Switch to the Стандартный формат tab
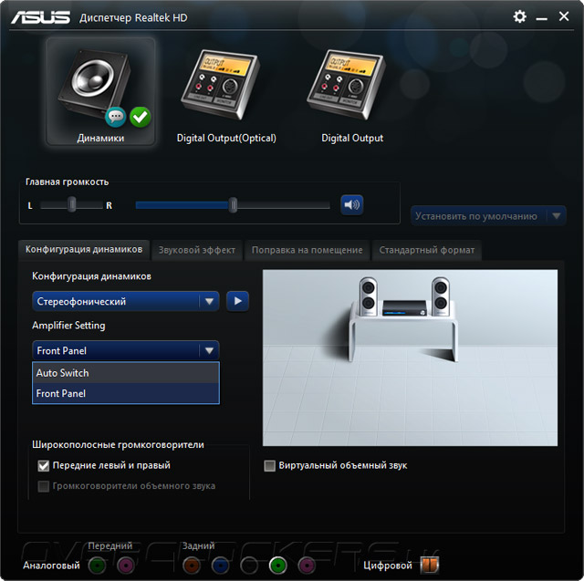 (427, 250)
